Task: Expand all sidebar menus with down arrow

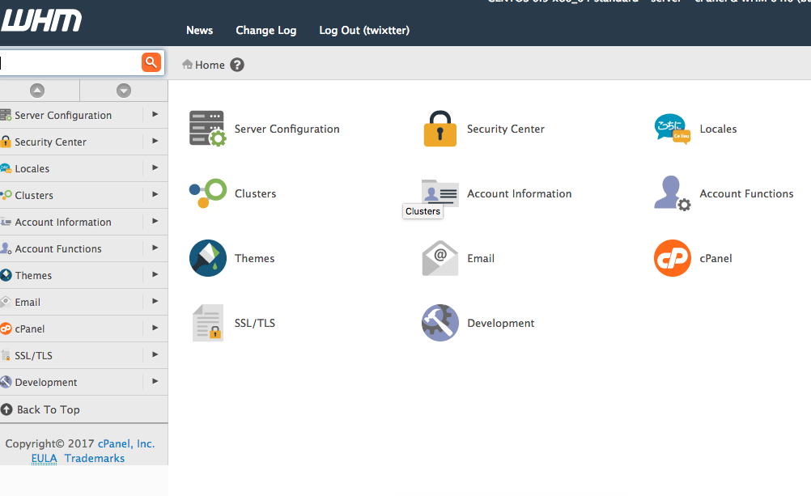Action: [124, 91]
